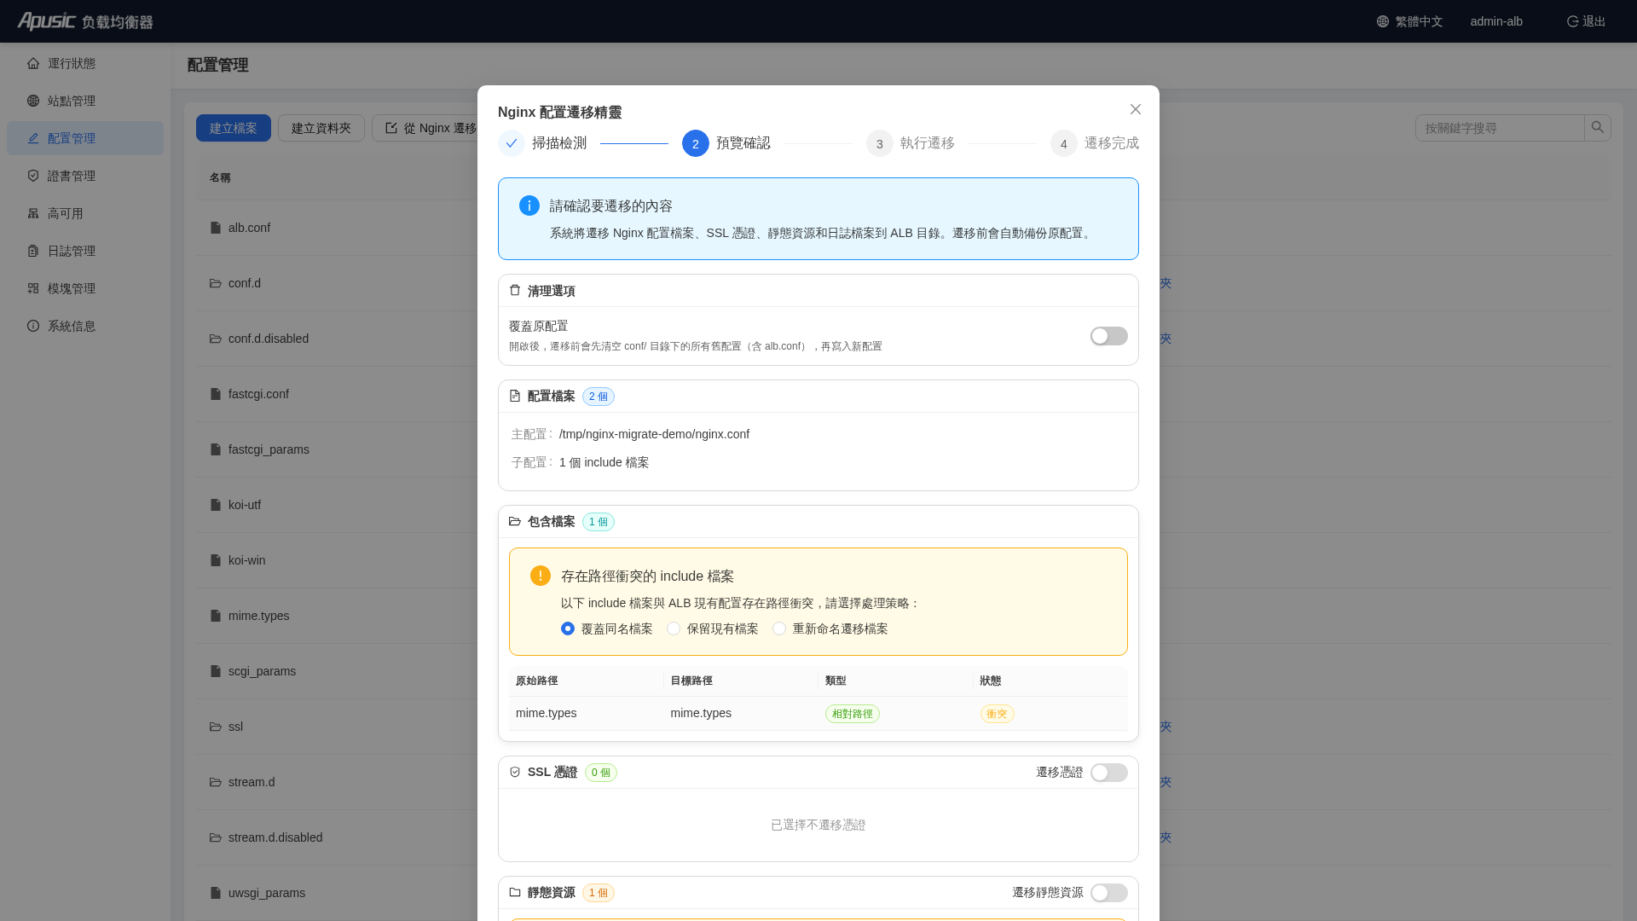Open the conf.d folder row
Viewport: 1637px width, 921px height.
[245, 283]
